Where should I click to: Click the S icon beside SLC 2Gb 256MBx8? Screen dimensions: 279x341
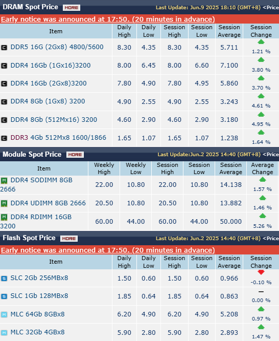[x=4, y=279]
